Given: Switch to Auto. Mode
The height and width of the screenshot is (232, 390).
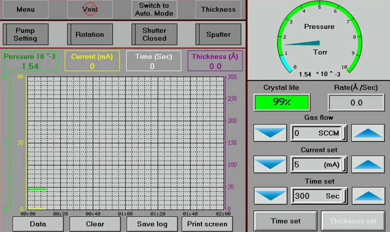Looking at the screenshot, I should pos(154,9).
